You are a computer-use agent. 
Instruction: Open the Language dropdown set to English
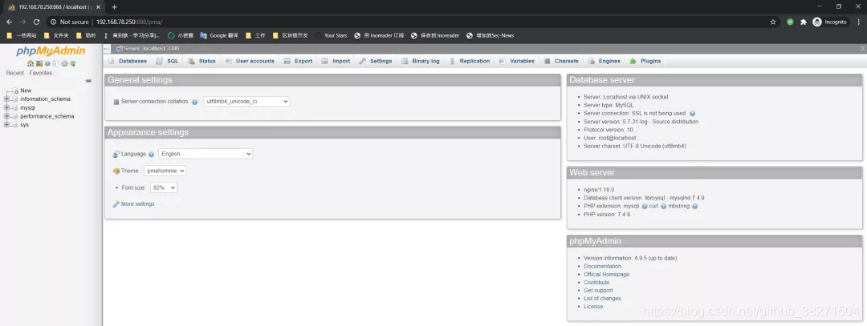pos(206,154)
